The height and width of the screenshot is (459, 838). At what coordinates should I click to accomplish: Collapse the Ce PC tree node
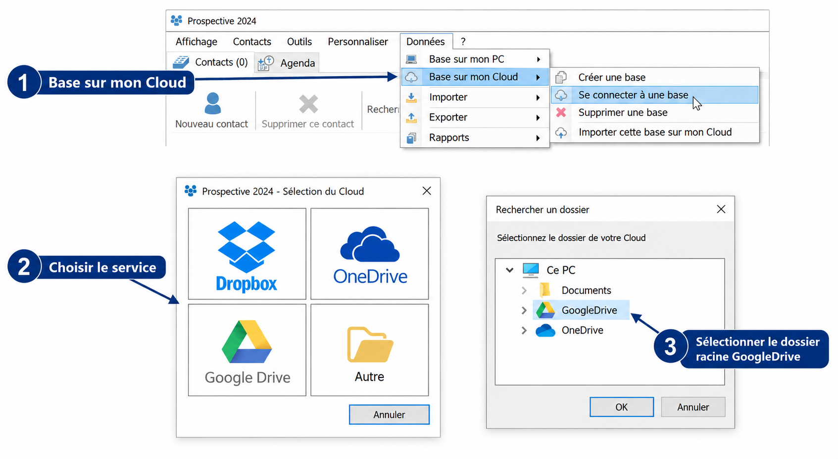coord(509,270)
